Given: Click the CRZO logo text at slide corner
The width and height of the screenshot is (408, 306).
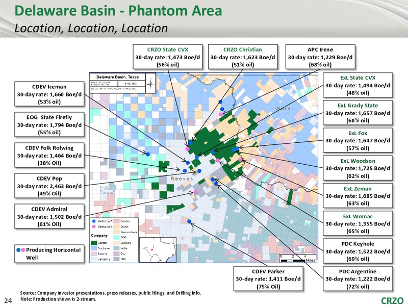Looking at the screenshot, I should click(392, 301).
